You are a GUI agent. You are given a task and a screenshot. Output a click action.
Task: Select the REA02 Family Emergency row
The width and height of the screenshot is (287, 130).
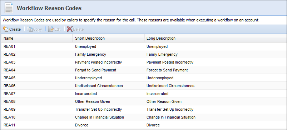tap(144, 54)
